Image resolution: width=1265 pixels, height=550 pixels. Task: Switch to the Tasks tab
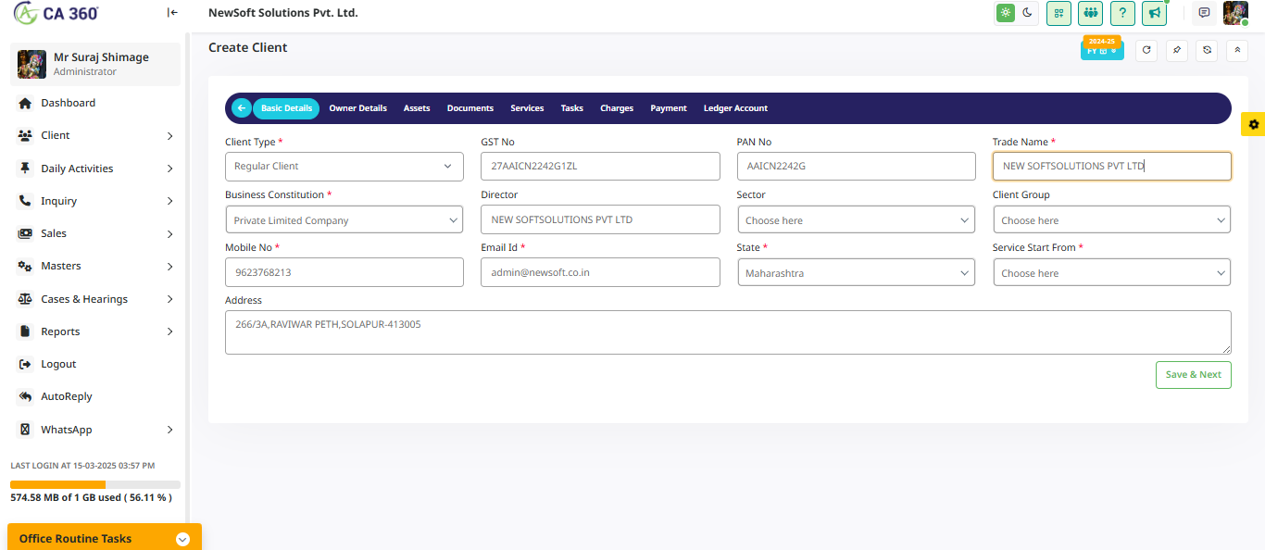point(572,108)
